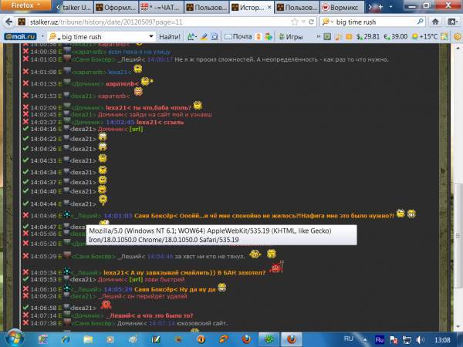This screenshot has height=347, width=463.
Task: Click inside the Mail.ru toolbar search field
Action: click(108, 36)
